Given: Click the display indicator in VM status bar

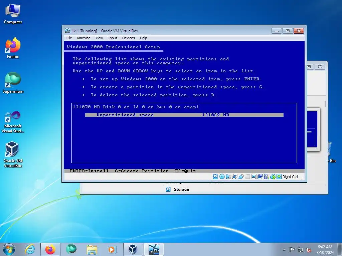Looking at the screenshot, I should tap(254, 177).
